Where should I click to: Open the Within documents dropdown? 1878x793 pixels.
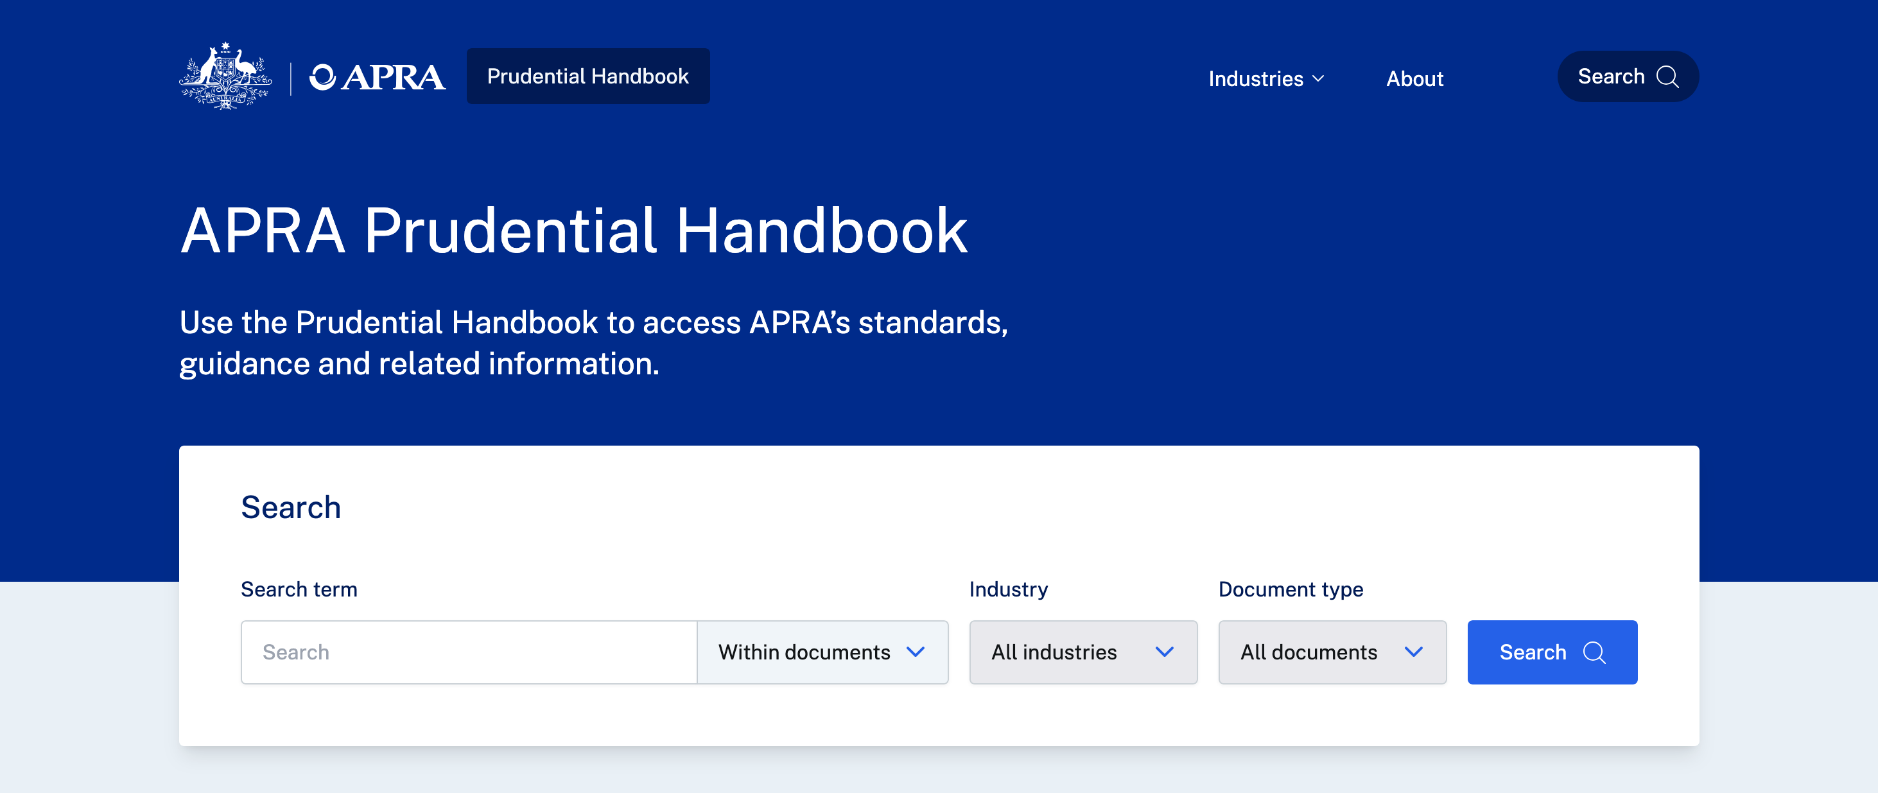[822, 652]
